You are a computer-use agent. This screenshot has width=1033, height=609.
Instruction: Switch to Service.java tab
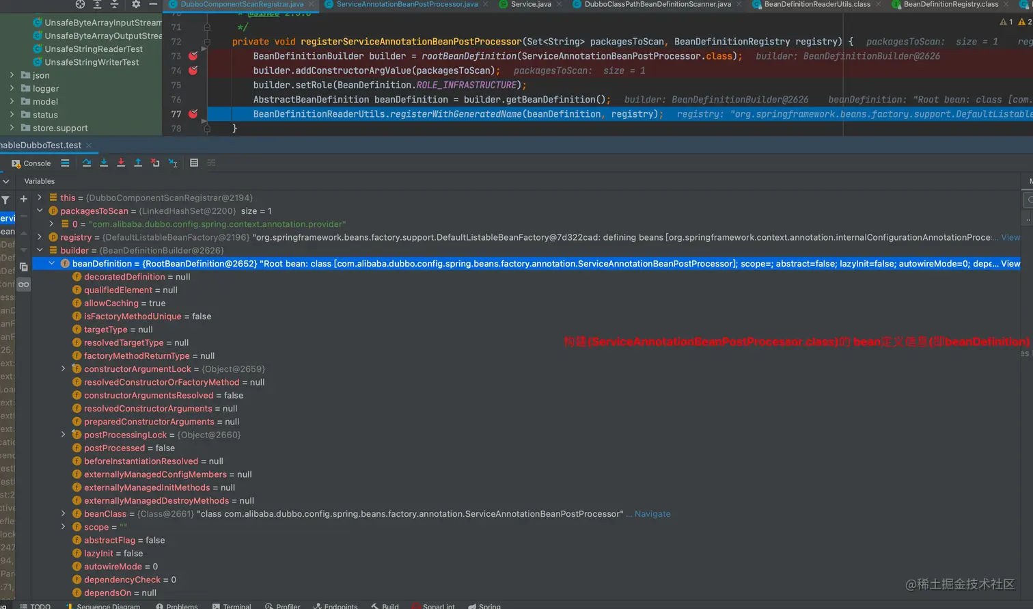(x=531, y=4)
